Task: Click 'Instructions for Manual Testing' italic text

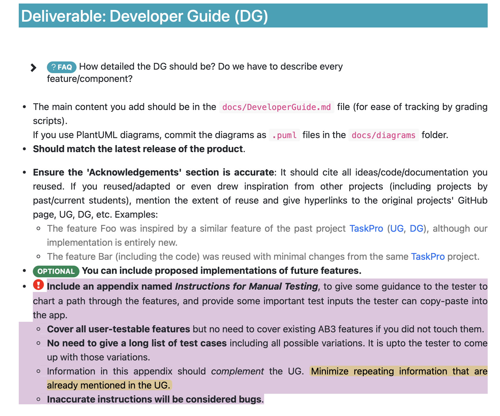Action: tap(246, 286)
